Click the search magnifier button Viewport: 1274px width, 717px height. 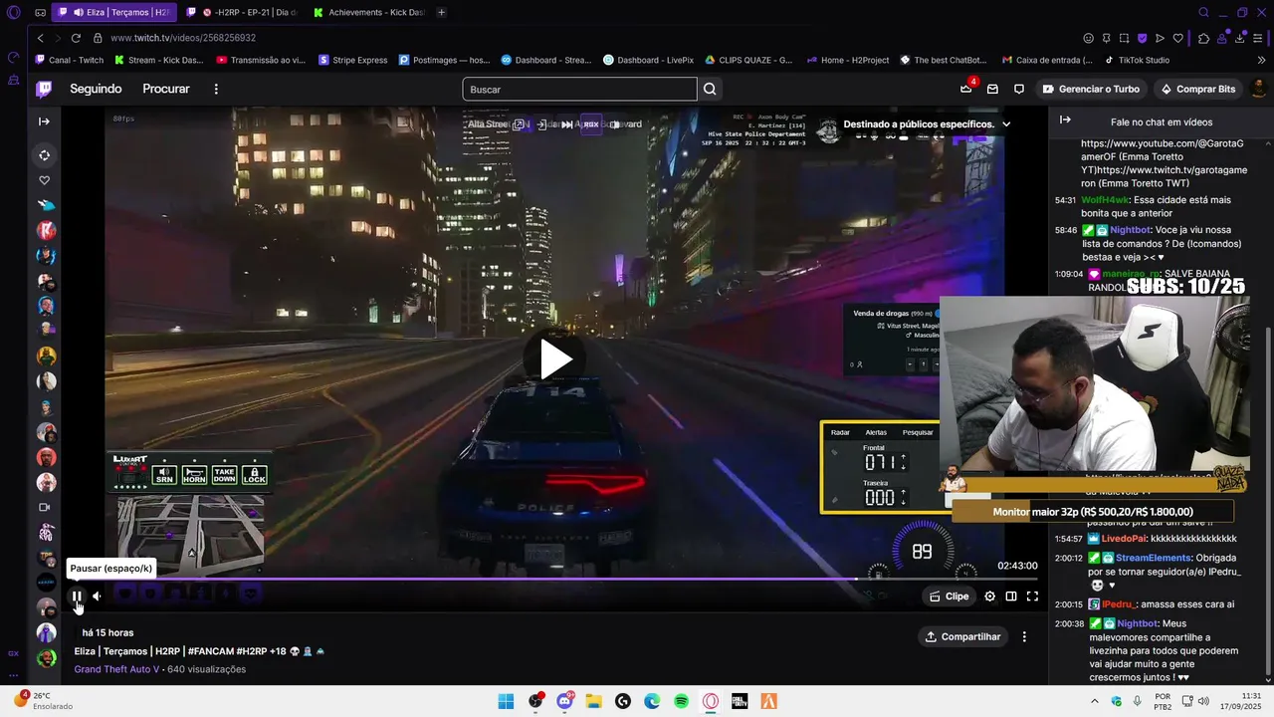click(x=710, y=89)
